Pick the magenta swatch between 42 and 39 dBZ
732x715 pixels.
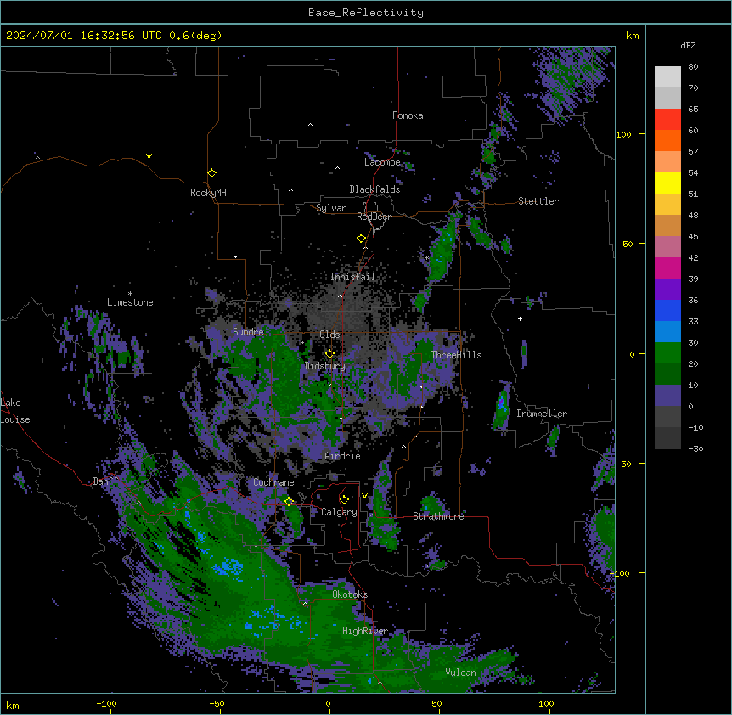(x=667, y=268)
